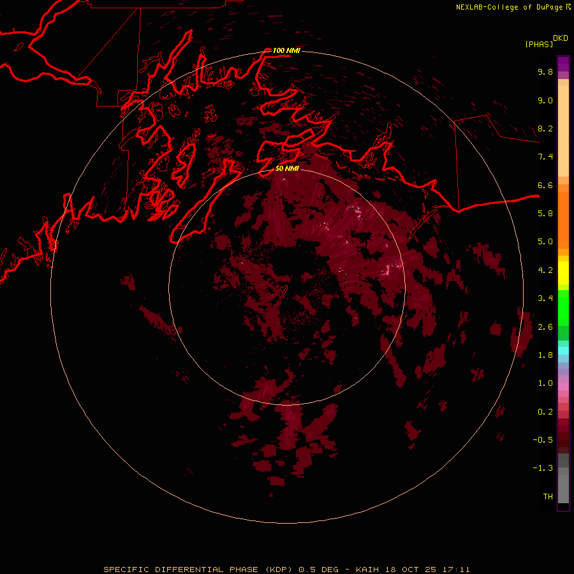The height and width of the screenshot is (574, 574).
Task: Click the cyan segment of the color bar
Action: pyautogui.click(x=563, y=351)
